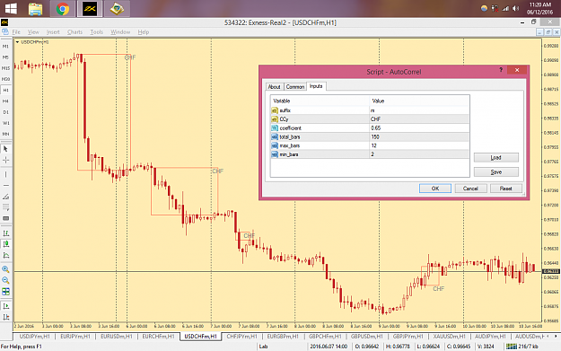Select the Inputs tab in dialog
Image resolution: width=561 pixels, height=351 pixels.
tap(316, 86)
